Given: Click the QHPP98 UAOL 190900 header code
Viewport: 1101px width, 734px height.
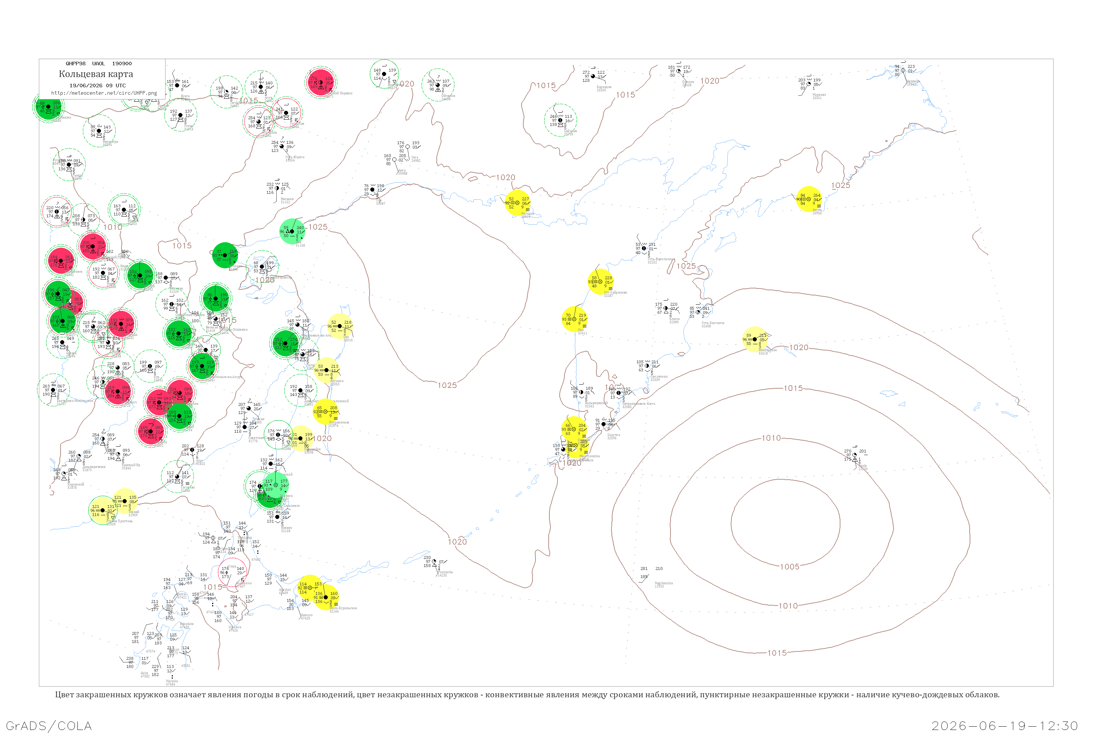Looking at the screenshot, I should [99, 63].
